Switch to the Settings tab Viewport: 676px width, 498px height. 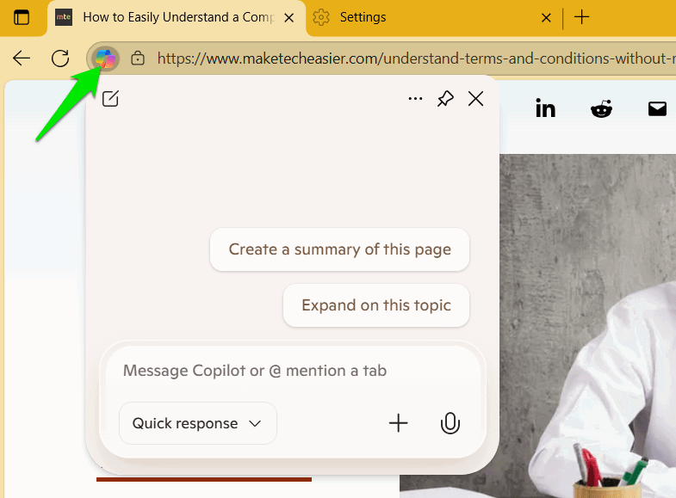[x=431, y=17]
